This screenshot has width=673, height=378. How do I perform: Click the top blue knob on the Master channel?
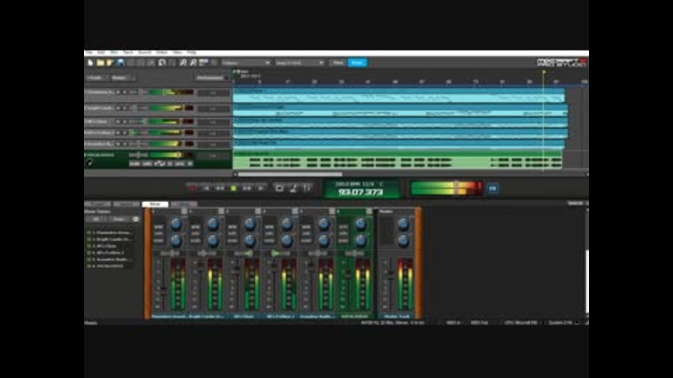(x=403, y=223)
